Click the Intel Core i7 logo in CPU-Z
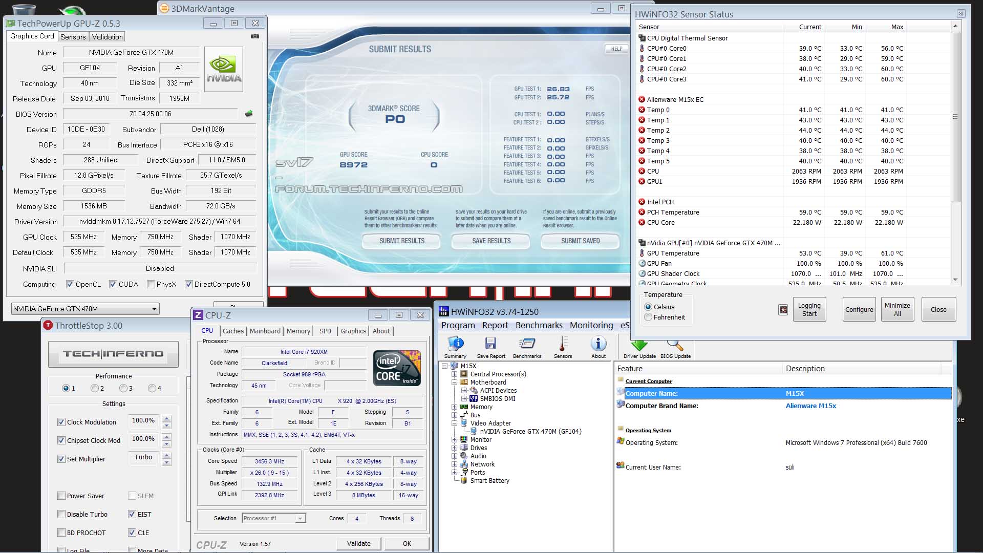Image resolution: width=983 pixels, height=553 pixels. click(x=397, y=368)
